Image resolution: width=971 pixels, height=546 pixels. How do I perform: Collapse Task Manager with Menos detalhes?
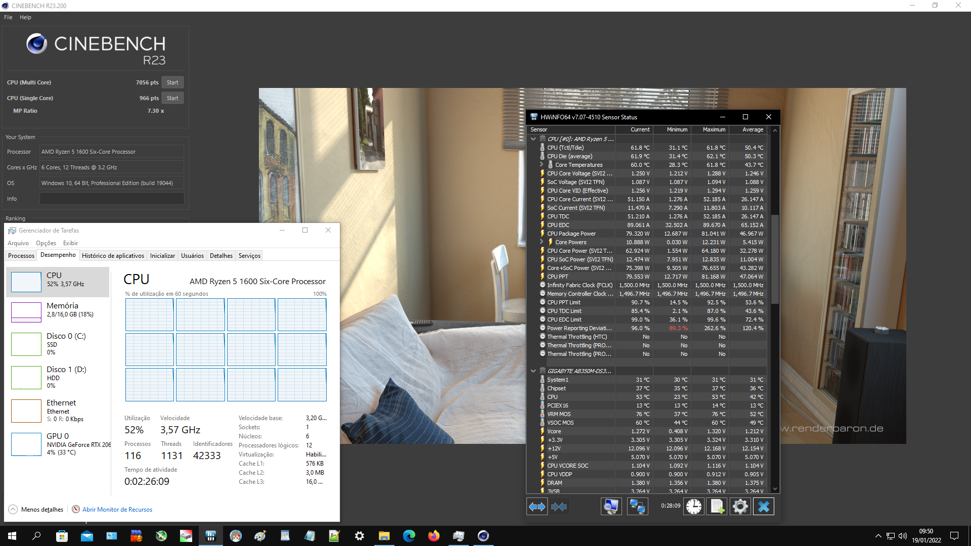point(36,510)
